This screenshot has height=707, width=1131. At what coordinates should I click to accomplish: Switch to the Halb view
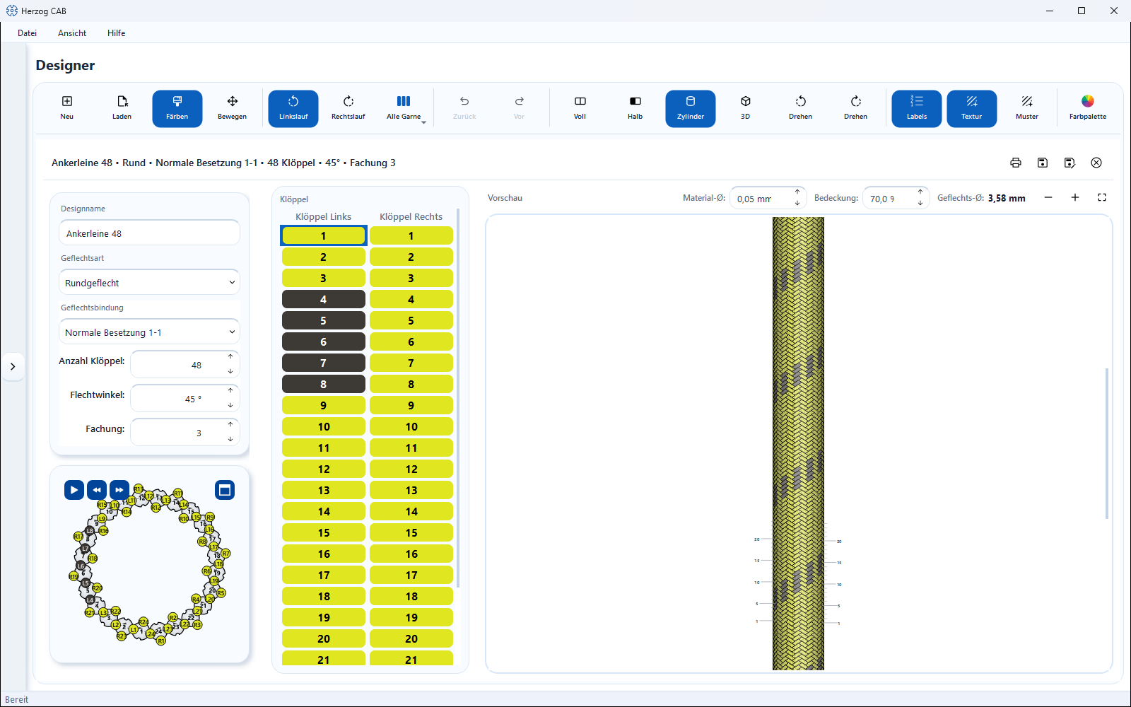[635, 108]
